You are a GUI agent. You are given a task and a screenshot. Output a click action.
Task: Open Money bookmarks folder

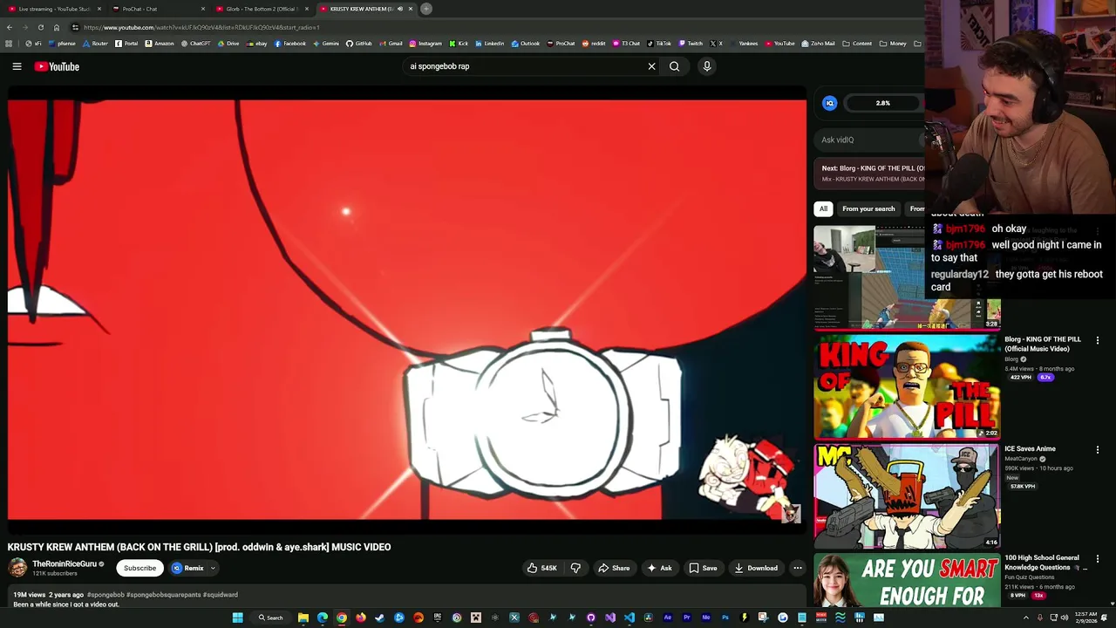(894, 44)
